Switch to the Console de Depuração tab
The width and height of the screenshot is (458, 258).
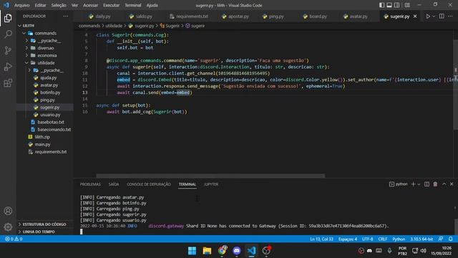[149, 184]
